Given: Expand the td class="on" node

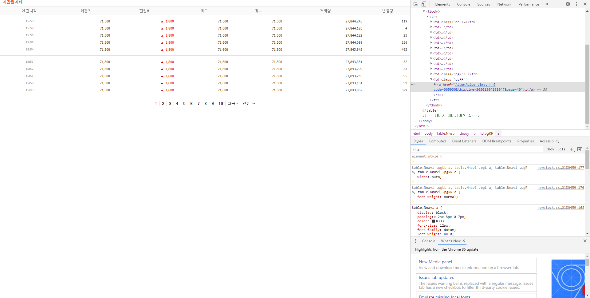Looking at the screenshot, I should pos(431,22).
